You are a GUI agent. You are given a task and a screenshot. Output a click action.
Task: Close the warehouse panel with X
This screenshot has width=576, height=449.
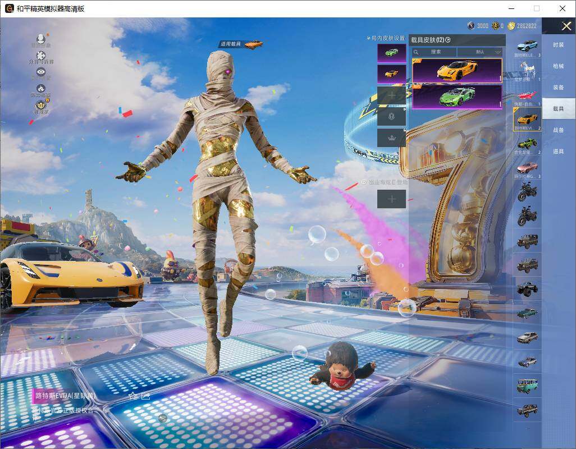click(566, 26)
